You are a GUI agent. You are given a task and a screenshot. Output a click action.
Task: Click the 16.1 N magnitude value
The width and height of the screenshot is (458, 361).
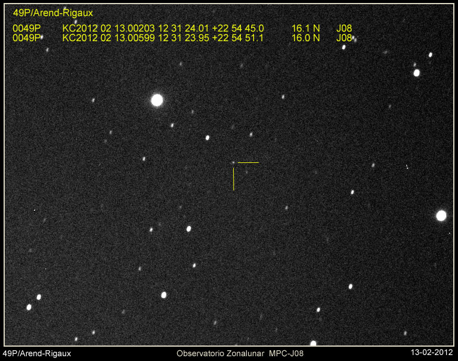[x=305, y=28]
